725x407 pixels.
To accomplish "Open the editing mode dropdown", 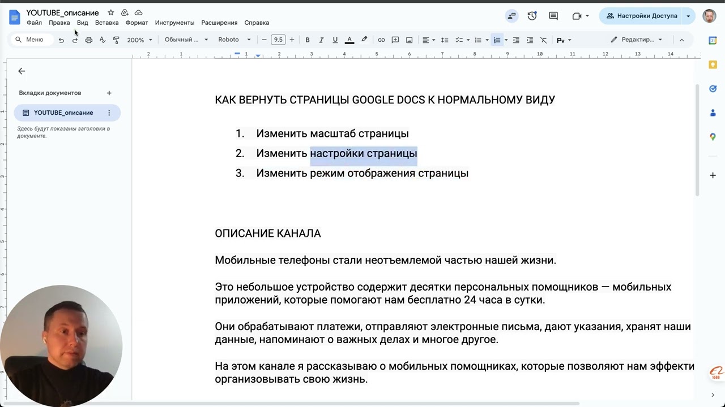I will click(x=638, y=40).
